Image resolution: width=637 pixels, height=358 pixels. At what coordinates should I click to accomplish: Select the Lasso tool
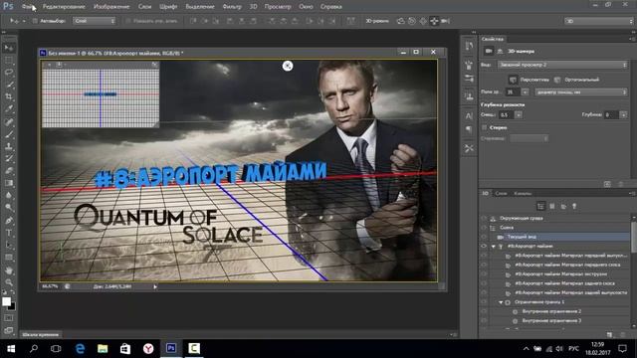[9, 73]
